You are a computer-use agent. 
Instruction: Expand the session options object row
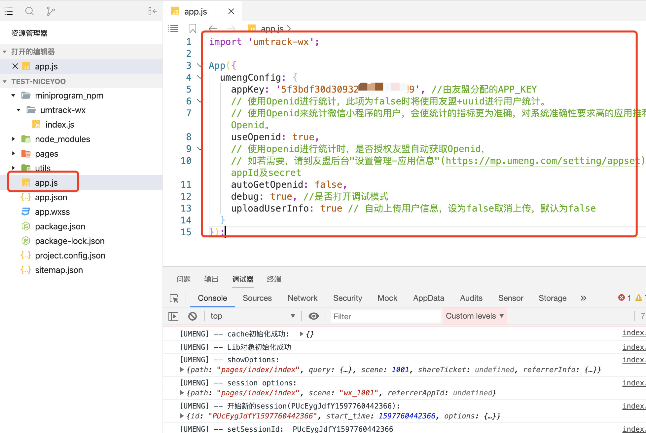coord(182,393)
